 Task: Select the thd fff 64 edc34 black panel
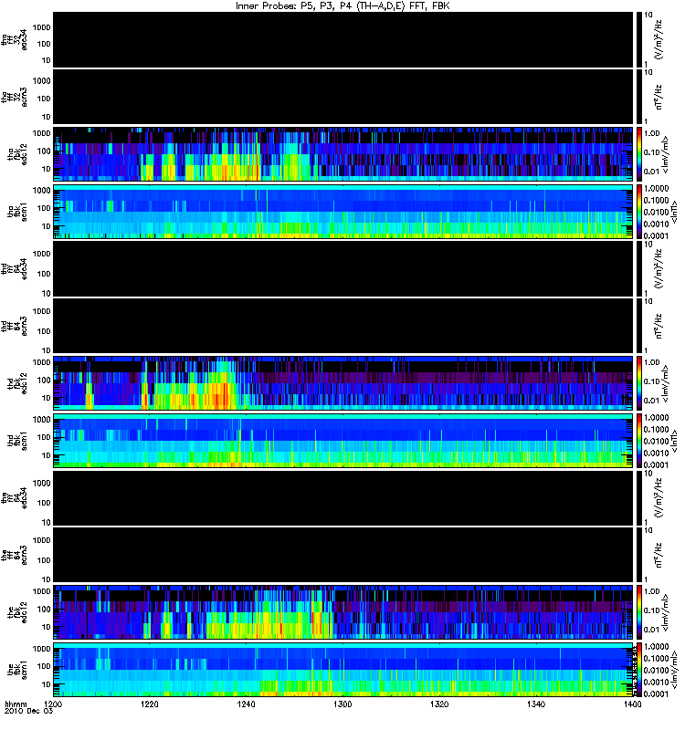pos(343,268)
